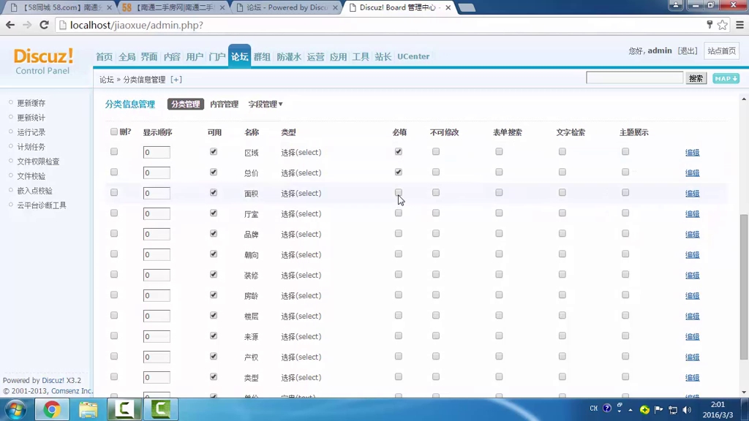749x421 pixels.
Task: Close the 论坛 - Powered by Discuz tab
Action: tap(335, 7)
